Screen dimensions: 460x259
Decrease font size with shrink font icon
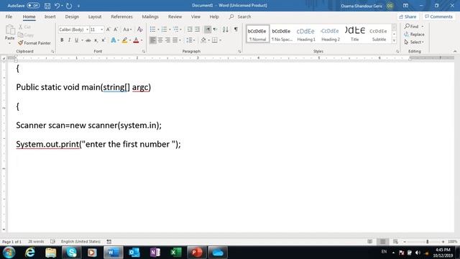tap(116, 29)
